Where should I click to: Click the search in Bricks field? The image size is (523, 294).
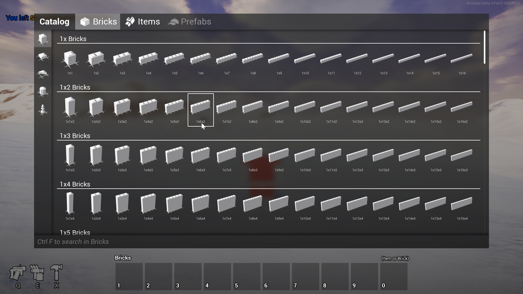pyautogui.click(x=261, y=242)
